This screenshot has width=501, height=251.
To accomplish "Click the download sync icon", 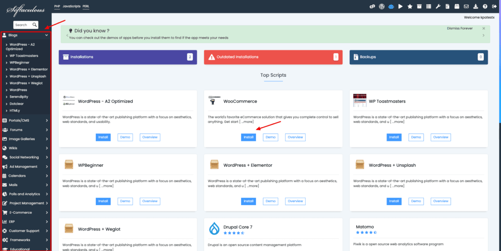I will point(476,6).
